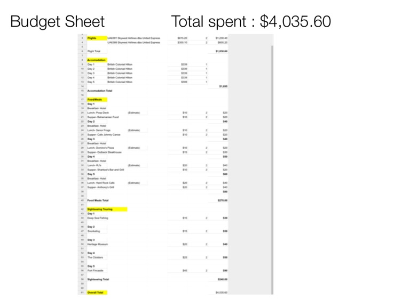This screenshot has height=299, width=410.
Task: Click the Lunch- Hard Rock Cafe cell
Action: (x=101, y=183)
